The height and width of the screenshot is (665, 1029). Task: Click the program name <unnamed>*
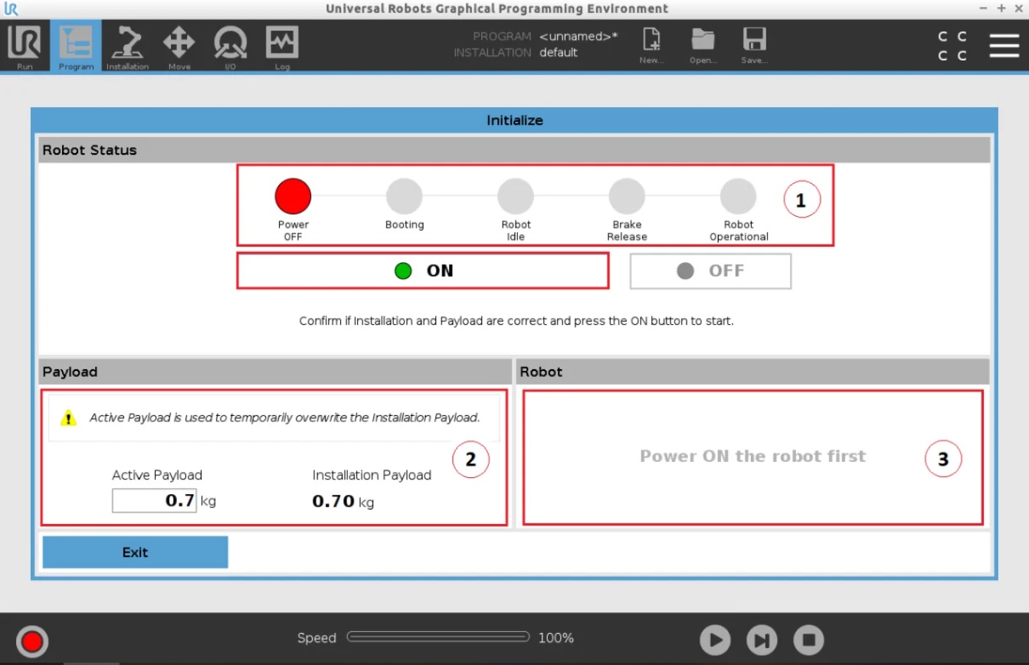click(x=578, y=36)
